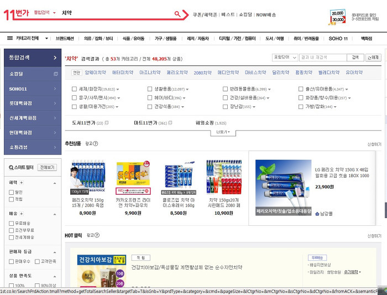The width and height of the screenshot is (387, 295).
Task: Collapse the 혜택 filter section arrow
Action: tap(55, 183)
